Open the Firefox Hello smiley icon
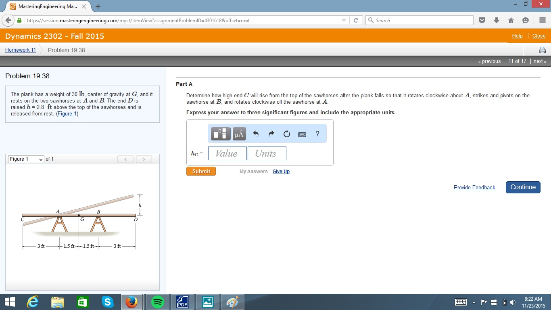 click(525, 20)
